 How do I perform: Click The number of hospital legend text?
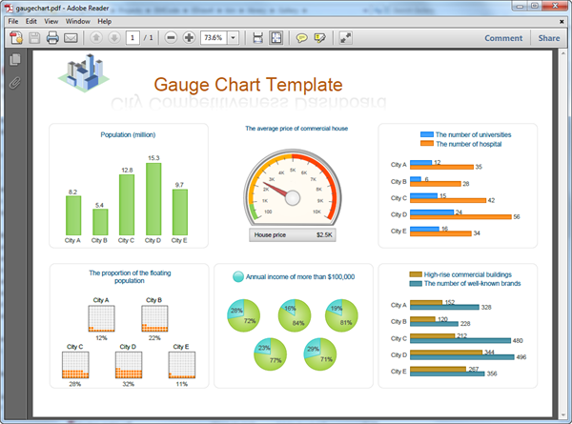click(469, 144)
